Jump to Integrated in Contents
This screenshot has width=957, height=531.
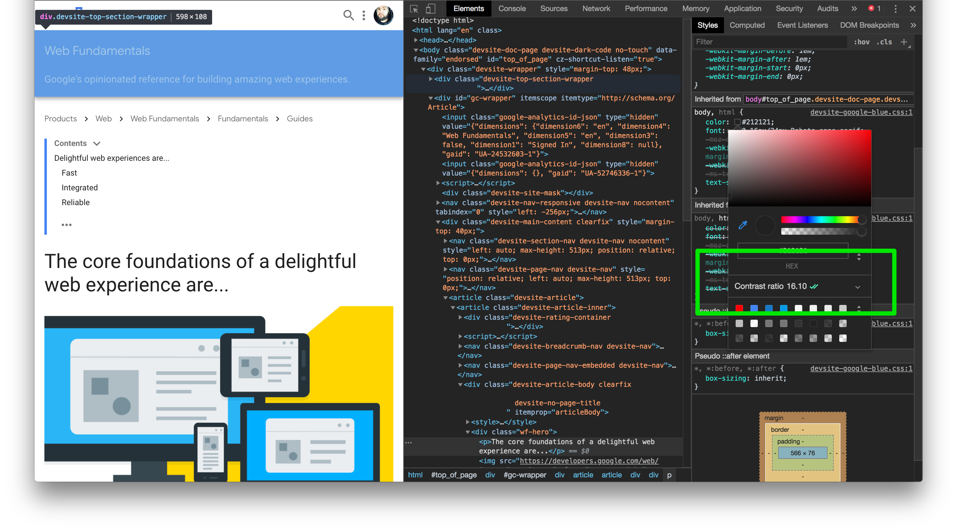[80, 188]
